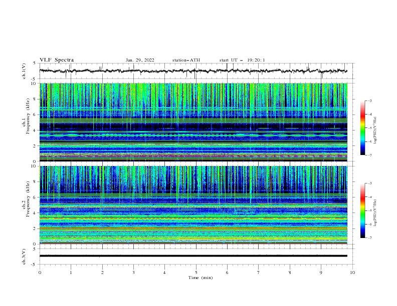Click the "start UT = 19:20:1" header text
397x306 pixels.
point(242,60)
